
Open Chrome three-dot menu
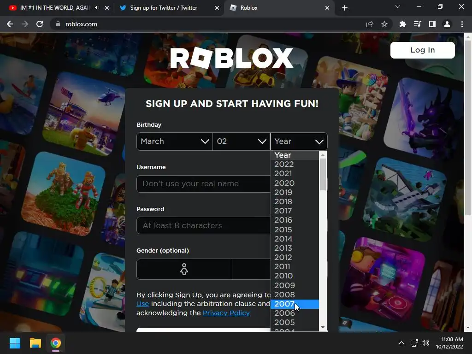coord(462,24)
